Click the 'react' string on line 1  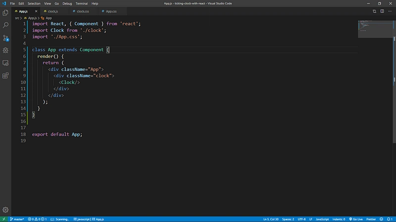tap(129, 24)
